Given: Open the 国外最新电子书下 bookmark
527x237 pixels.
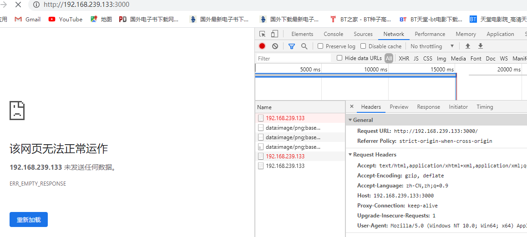Looking at the screenshot, I should click(219, 19).
